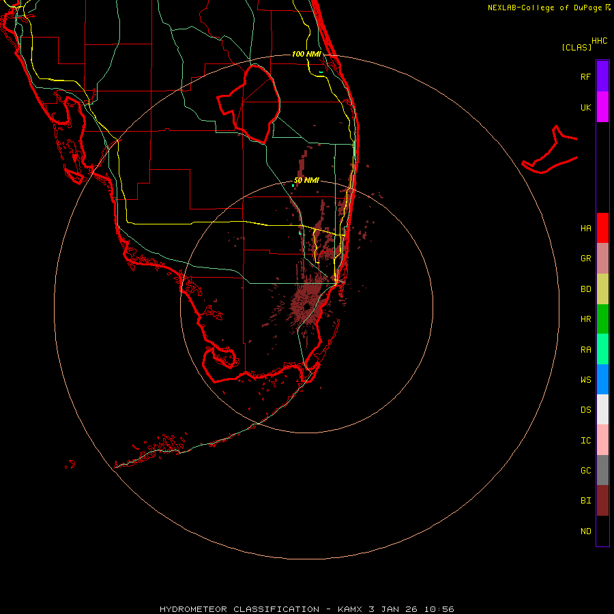Click the UK legend label
614x614 pixels.
[x=586, y=108]
